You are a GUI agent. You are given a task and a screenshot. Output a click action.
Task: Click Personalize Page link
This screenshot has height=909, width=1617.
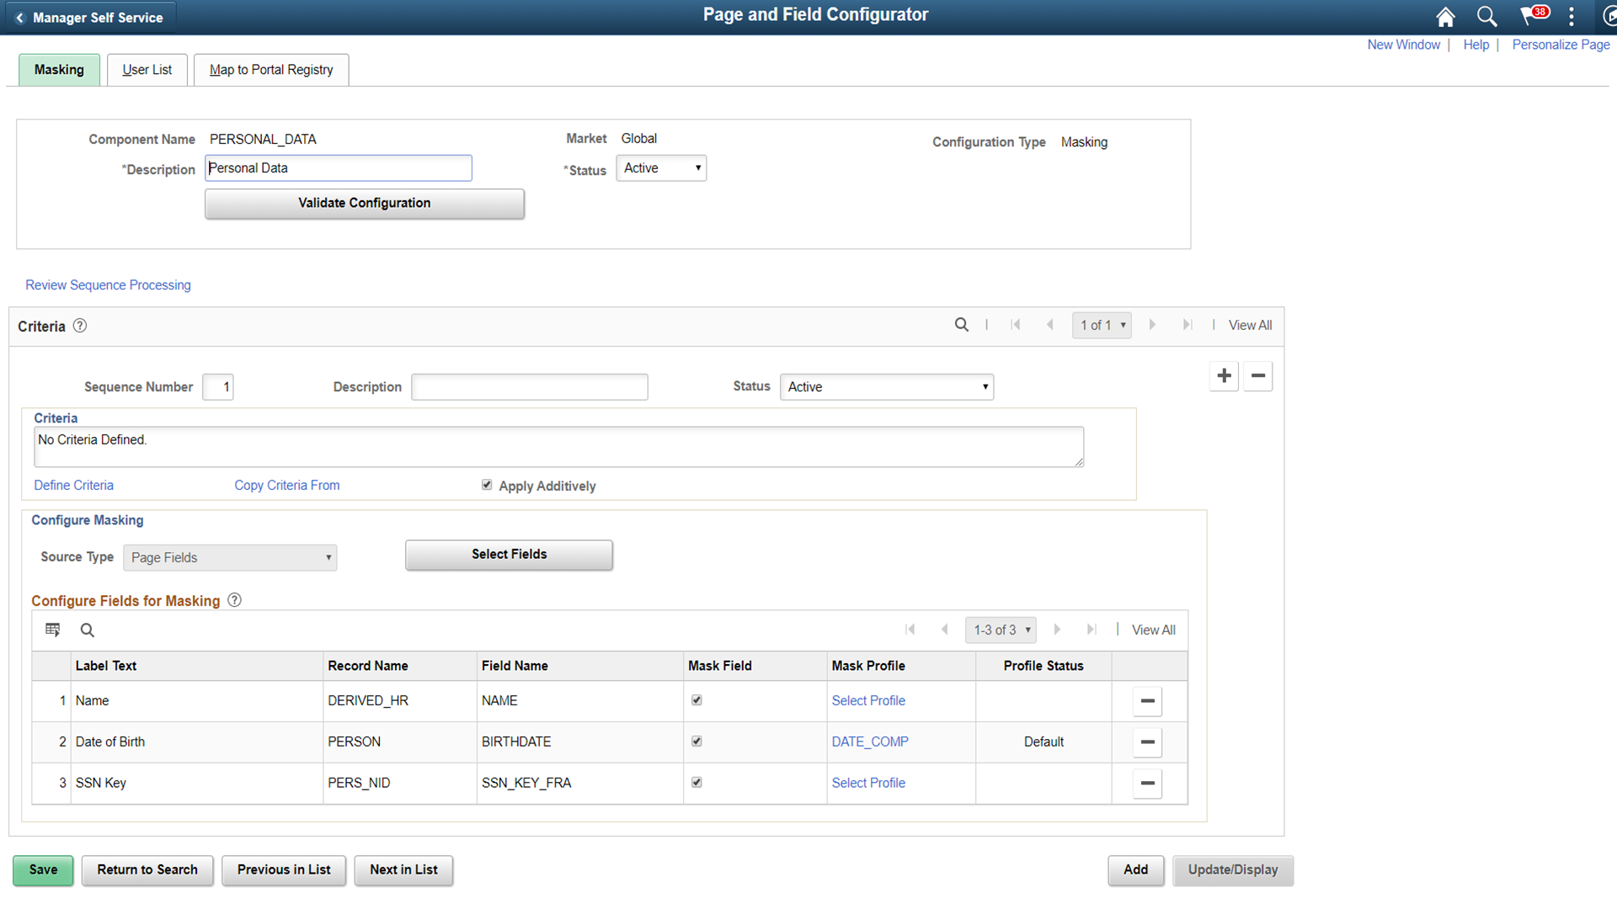click(x=1561, y=45)
